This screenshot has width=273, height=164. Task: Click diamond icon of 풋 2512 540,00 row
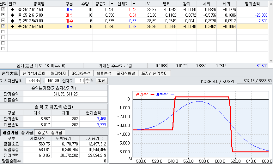pyautogui.click(x=12, y=21)
